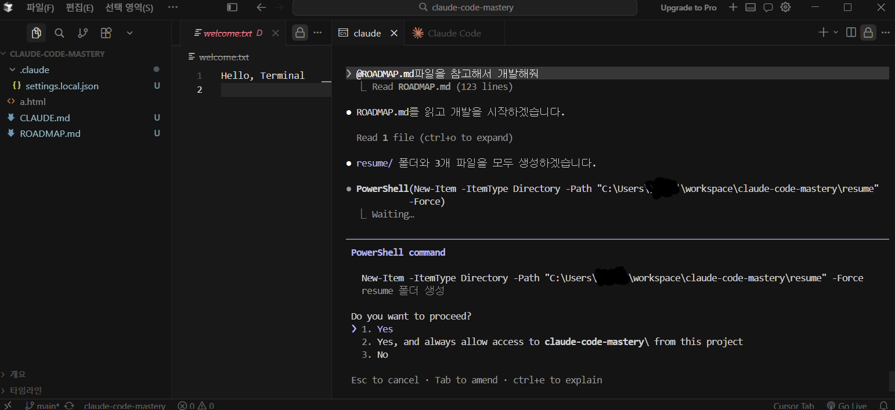Click the main* branch in status bar
This screenshot has width=895, height=410.
point(42,405)
